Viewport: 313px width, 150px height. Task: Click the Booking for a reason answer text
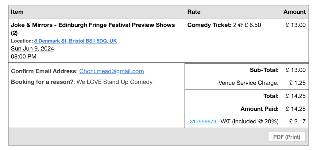pos(114,82)
